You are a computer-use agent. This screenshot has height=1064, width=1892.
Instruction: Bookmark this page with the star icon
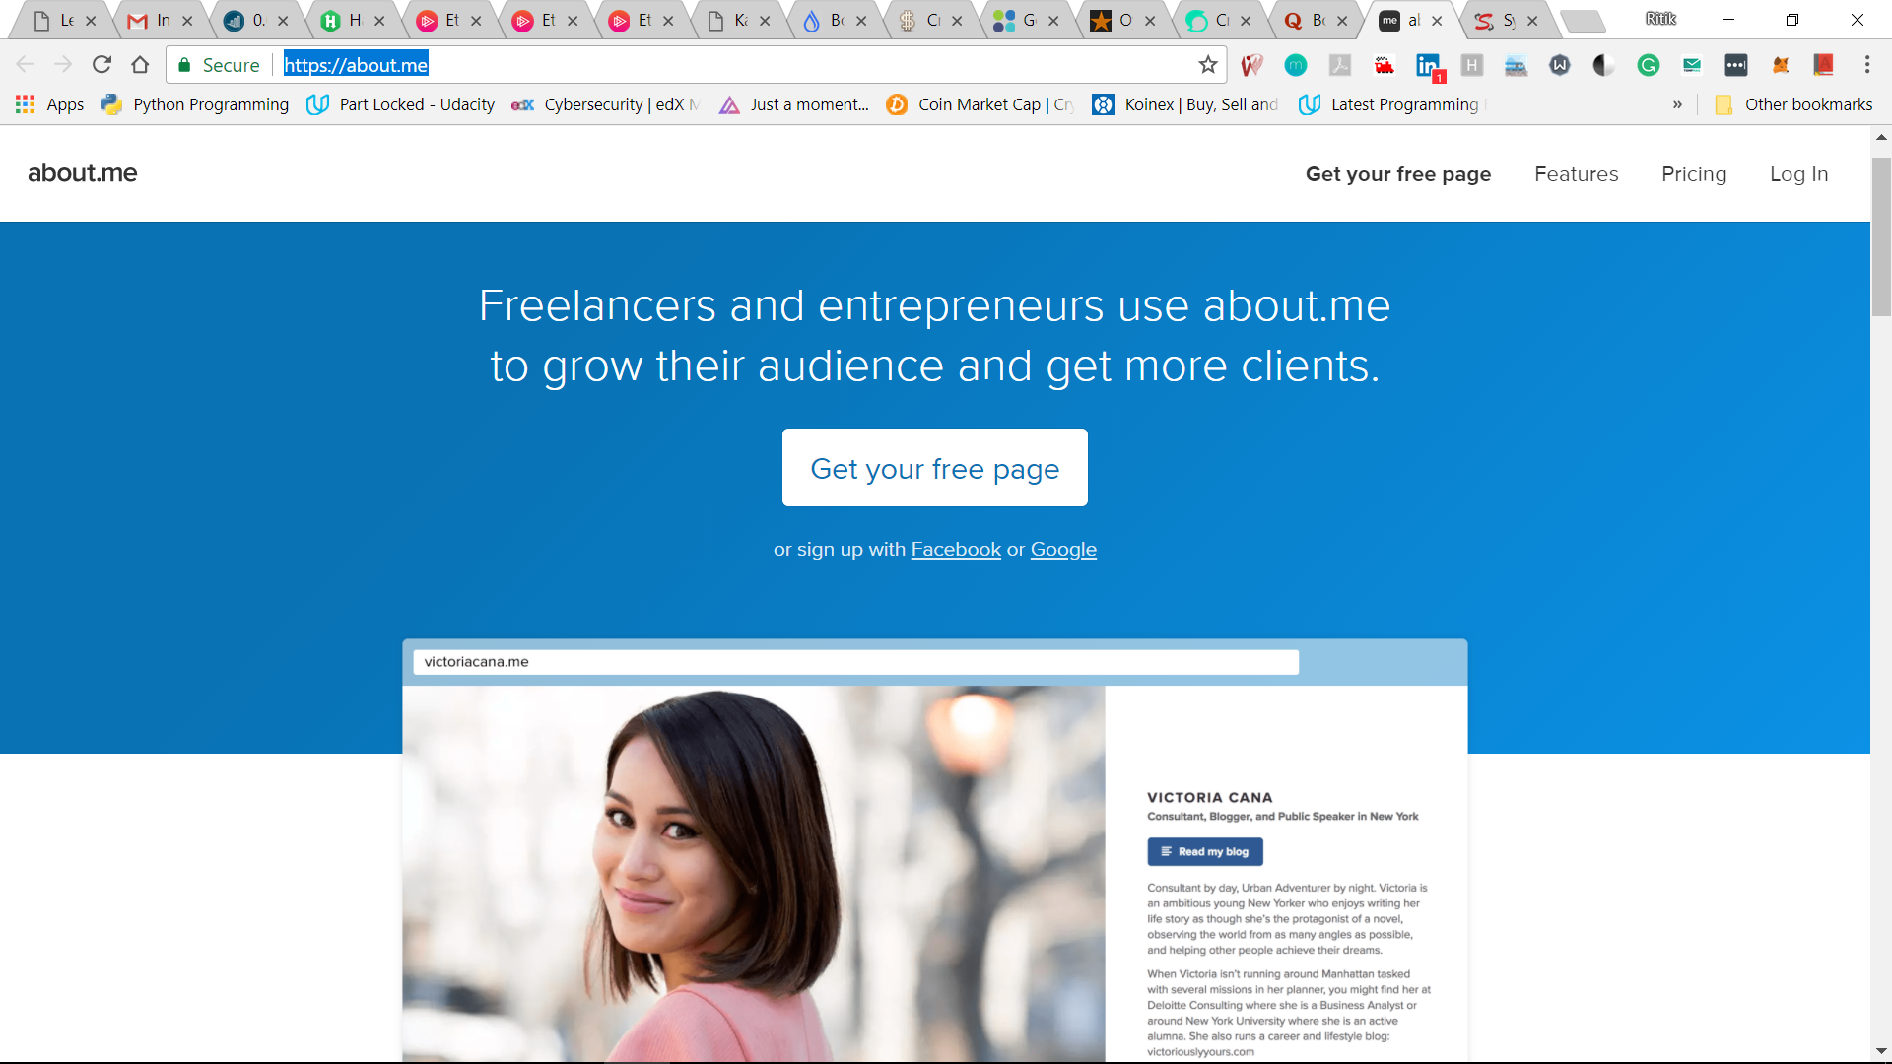1208,65
